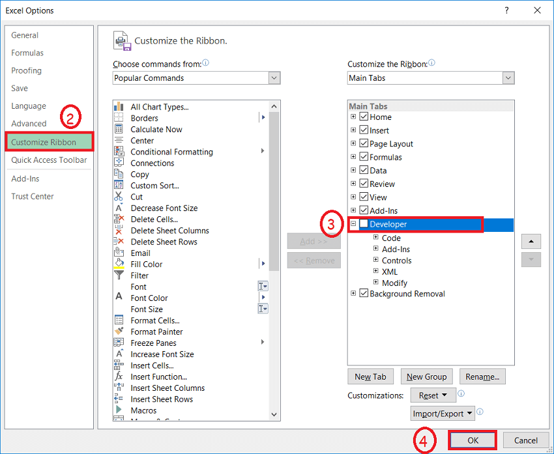Select the Delete Cells icon
The width and height of the screenshot is (554, 454).
click(119, 220)
